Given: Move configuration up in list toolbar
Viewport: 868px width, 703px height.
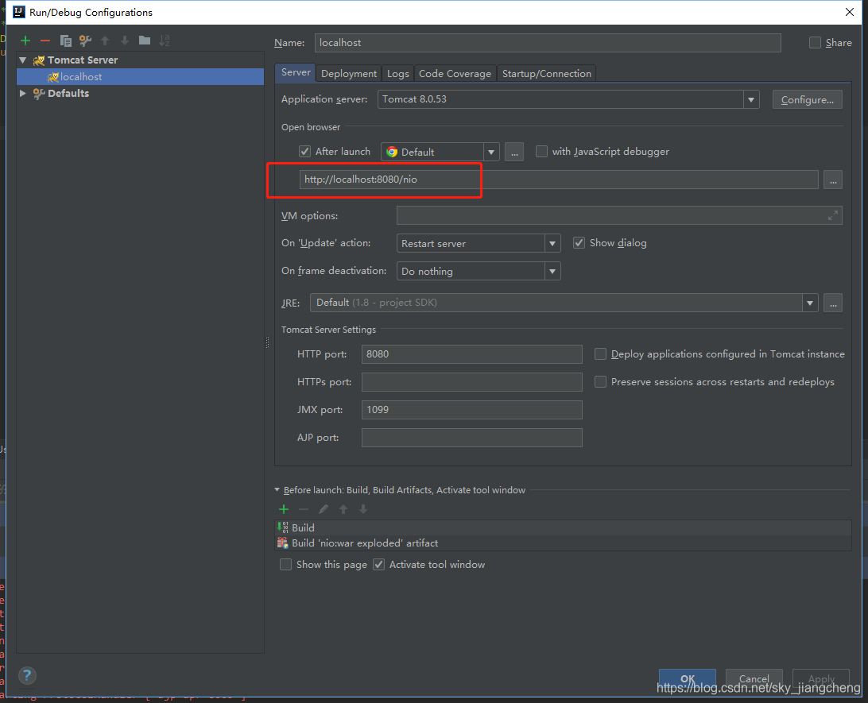Looking at the screenshot, I should [105, 41].
